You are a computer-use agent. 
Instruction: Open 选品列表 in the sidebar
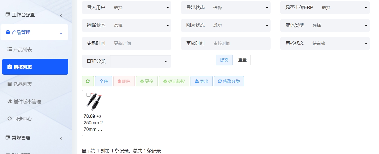(23, 84)
